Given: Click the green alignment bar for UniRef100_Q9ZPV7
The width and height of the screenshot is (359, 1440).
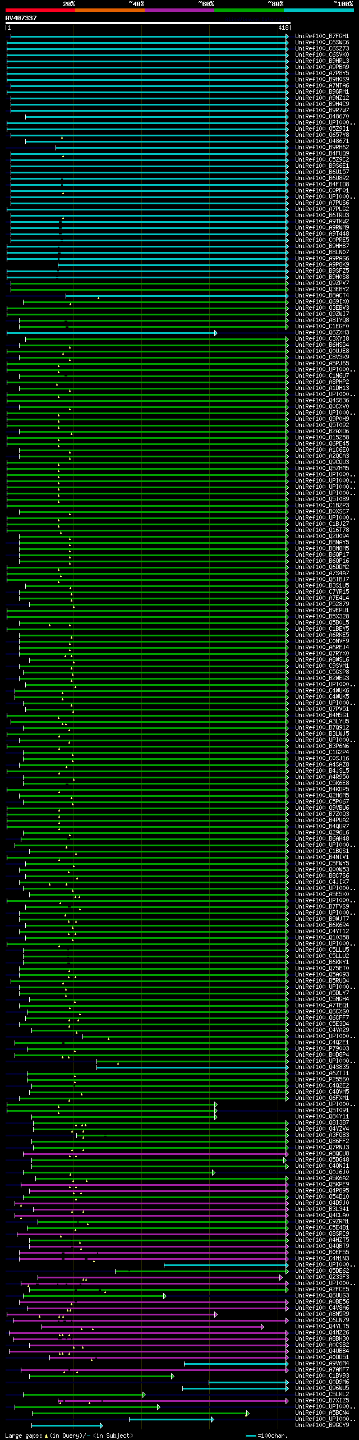Looking at the screenshot, I should (150, 283).
